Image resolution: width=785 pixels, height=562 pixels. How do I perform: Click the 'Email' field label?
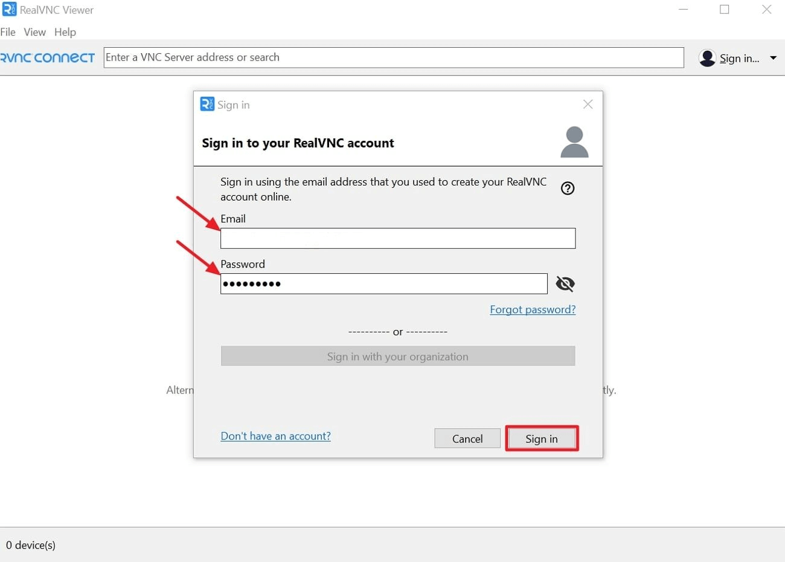click(233, 219)
